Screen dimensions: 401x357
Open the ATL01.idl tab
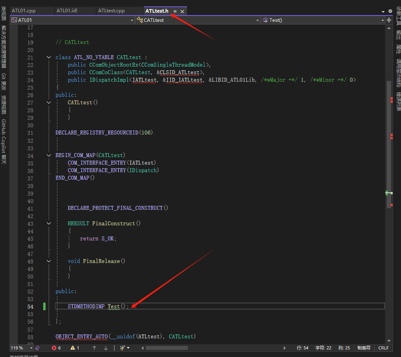(67, 11)
